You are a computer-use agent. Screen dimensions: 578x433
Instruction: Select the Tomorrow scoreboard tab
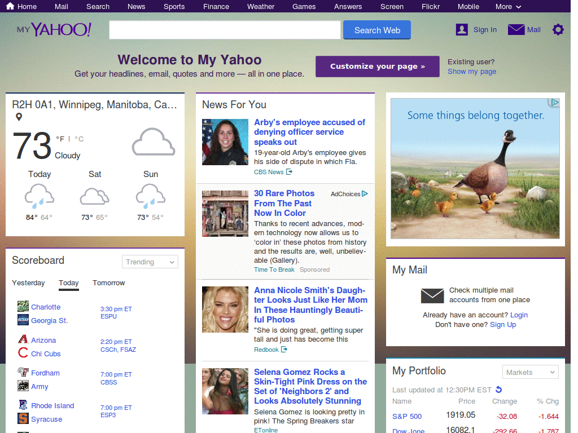coord(109,283)
